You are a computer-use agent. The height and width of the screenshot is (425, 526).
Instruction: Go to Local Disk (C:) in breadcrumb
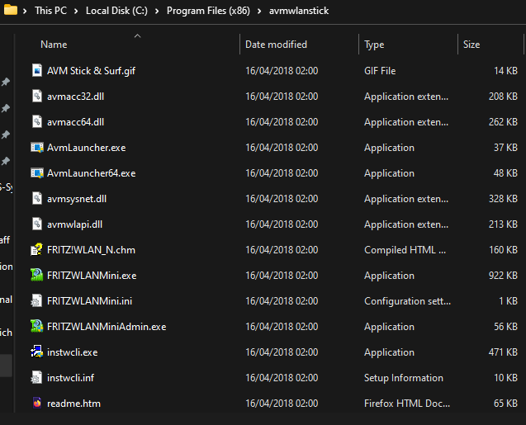tap(116, 11)
